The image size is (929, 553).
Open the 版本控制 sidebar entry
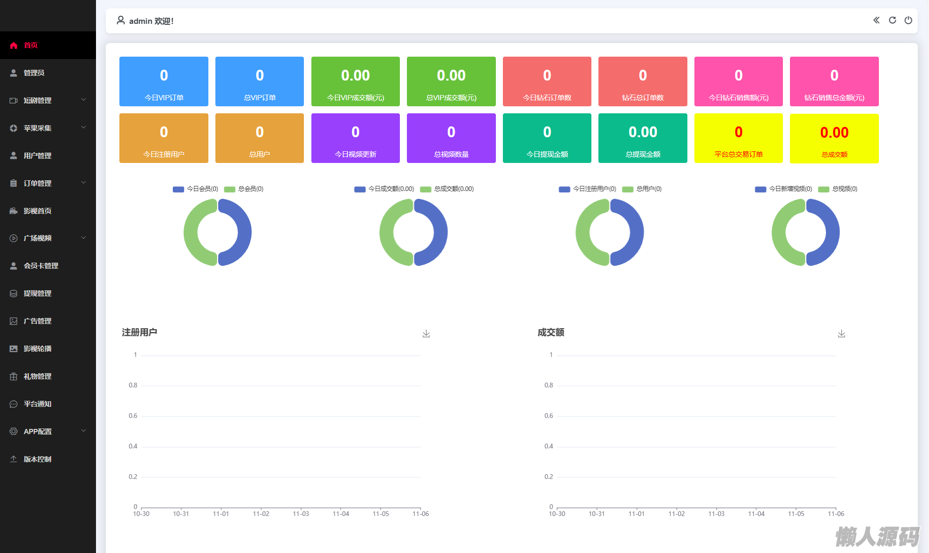click(x=37, y=459)
